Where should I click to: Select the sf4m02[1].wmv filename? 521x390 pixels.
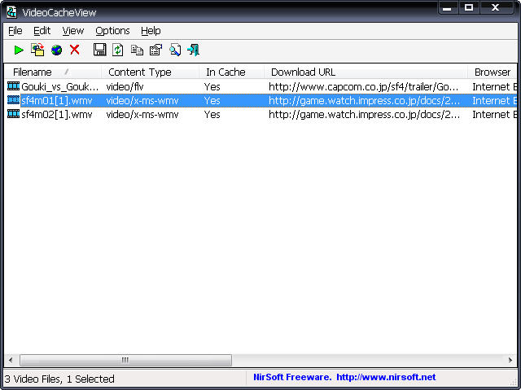click(x=57, y=114)
